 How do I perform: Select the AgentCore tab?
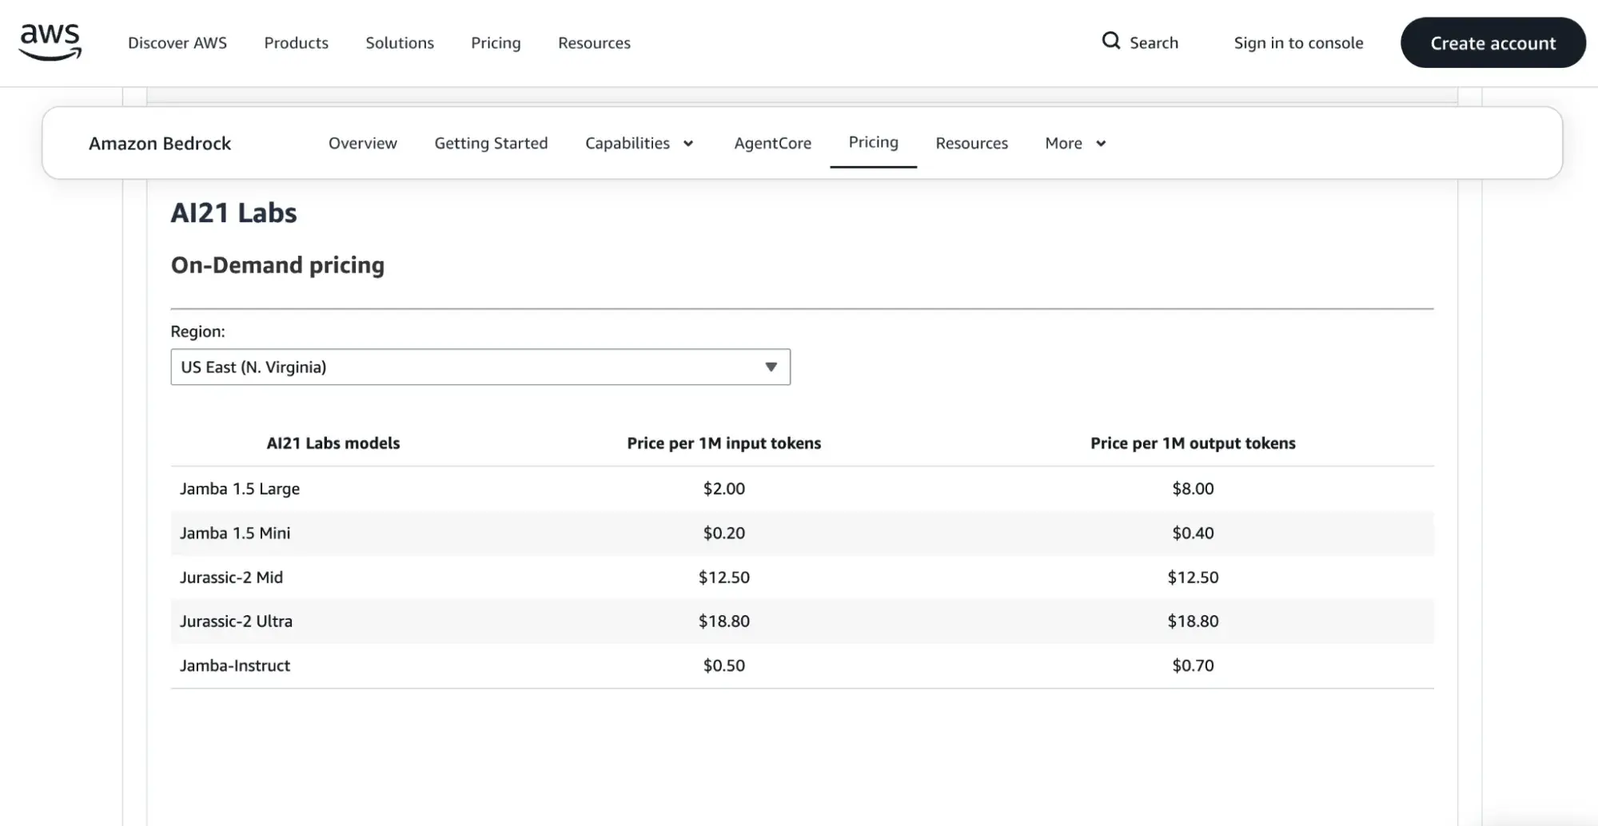[x=772, y=143]
